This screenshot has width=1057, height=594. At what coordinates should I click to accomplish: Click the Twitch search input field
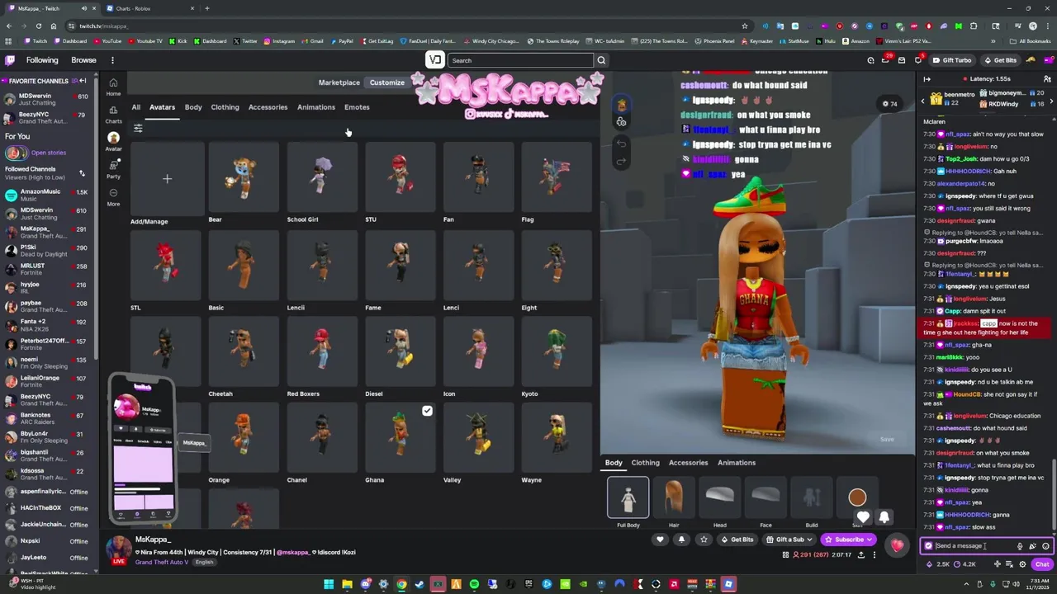point(521,60)
